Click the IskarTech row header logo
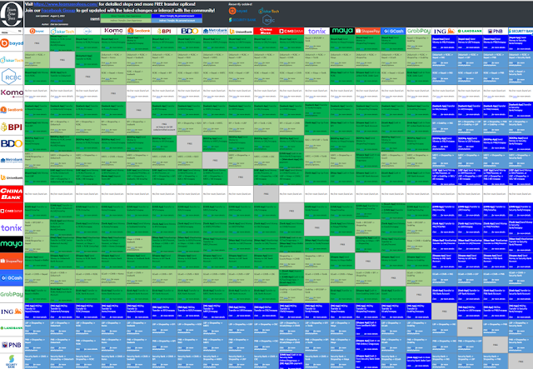Screen dimensions: 533x369 tap(12, 60)
